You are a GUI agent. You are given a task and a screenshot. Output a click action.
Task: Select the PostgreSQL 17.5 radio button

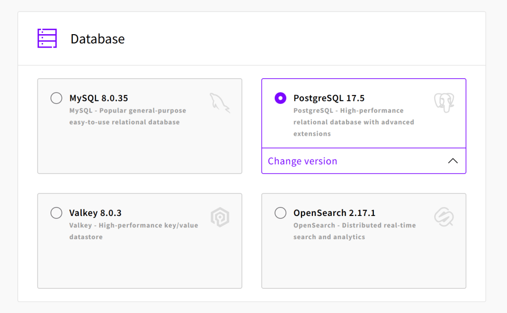[280, 98]
